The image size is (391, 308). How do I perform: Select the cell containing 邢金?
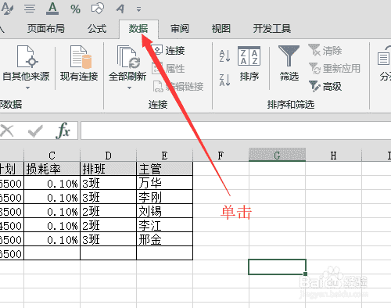pos(164,239)
